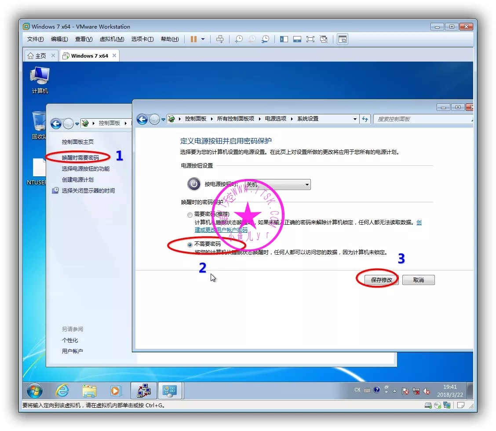Click the VMware pause virtual machine button
496x431 pixels.
point(193,39)
